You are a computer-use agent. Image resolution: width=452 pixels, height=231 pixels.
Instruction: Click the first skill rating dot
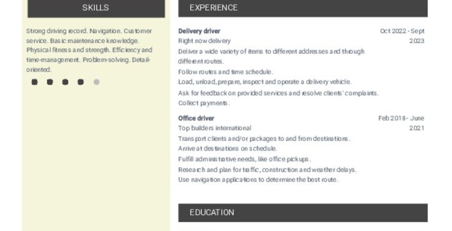pyautogui.click(x=34, y=82)
